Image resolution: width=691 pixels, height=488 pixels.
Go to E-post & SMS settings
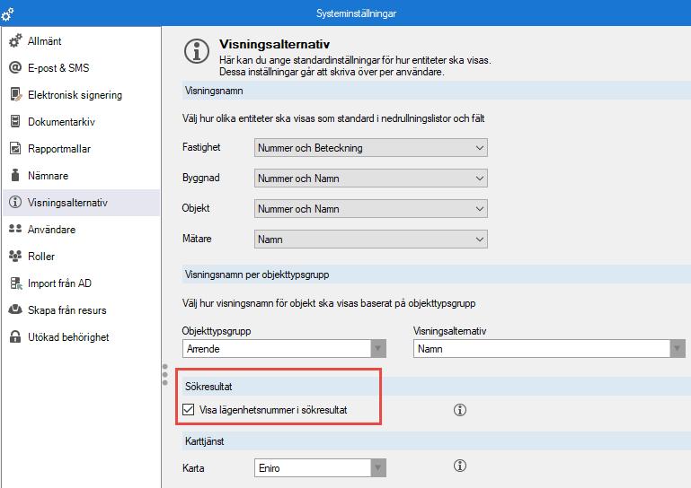82,68
